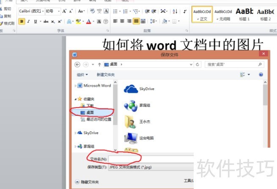The image size is (277, 189).
Task: Open the 家庭组 homegroup icon in file list
Action: (131, 105)
